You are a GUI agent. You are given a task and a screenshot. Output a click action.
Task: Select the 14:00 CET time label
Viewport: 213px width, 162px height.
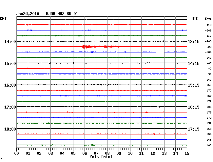tap(10, 41)
